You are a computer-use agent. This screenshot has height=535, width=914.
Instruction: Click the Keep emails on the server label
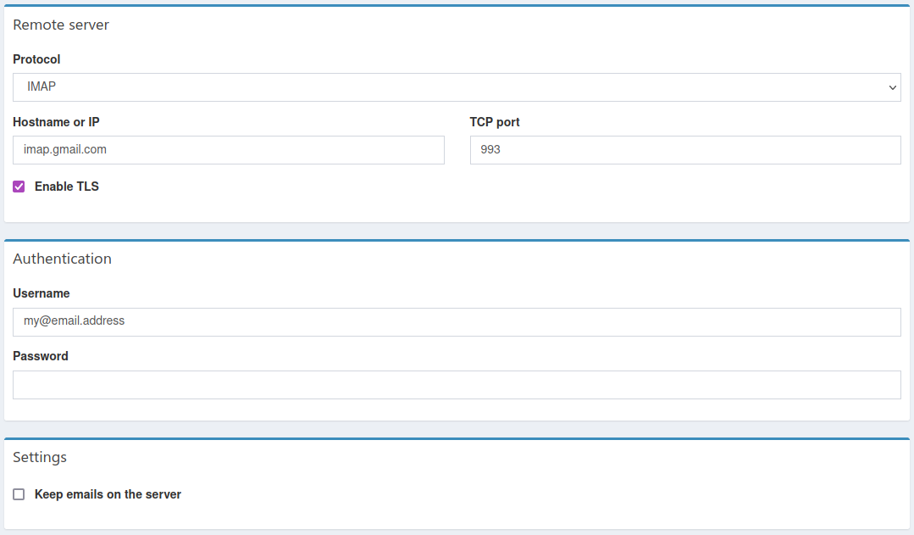pos(108,494)
